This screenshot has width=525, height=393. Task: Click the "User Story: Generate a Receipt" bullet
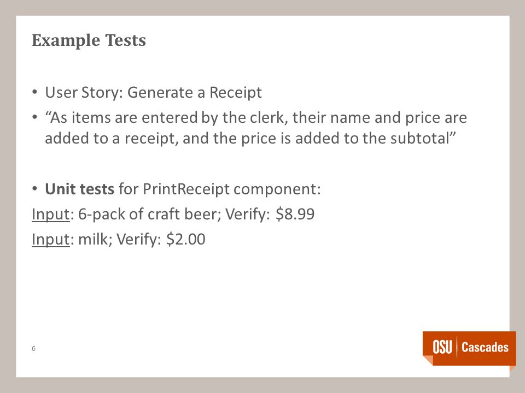coord(153,93)
